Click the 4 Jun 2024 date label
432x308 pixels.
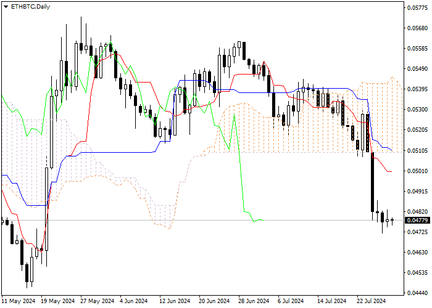pyautogui.click(x=134, y=301)
